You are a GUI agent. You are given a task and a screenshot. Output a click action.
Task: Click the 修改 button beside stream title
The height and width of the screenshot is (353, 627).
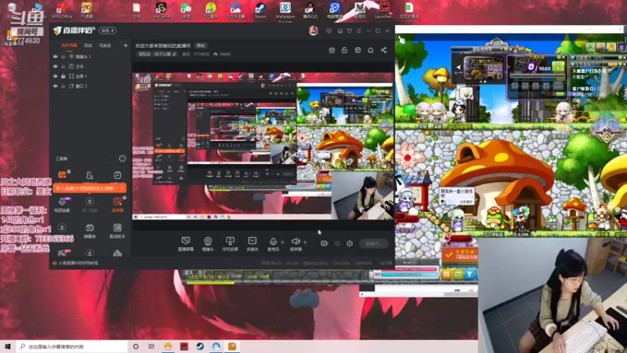[x=201, y=45]
